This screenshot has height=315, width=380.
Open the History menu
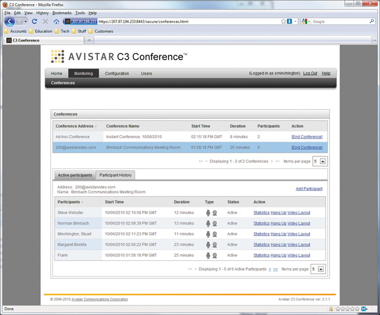[42, 13]
